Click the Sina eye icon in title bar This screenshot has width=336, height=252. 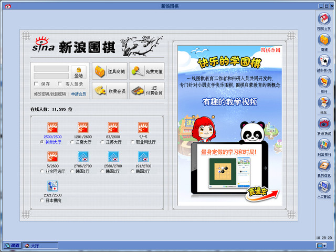click(x=8, y=6)
